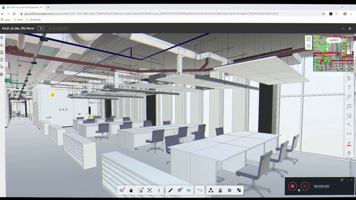Image resolution: width=356 pixels, height=200 pixels.
Task: Switch to the BIM 360 Document Management tab
Action: click(x=22, y=7)
